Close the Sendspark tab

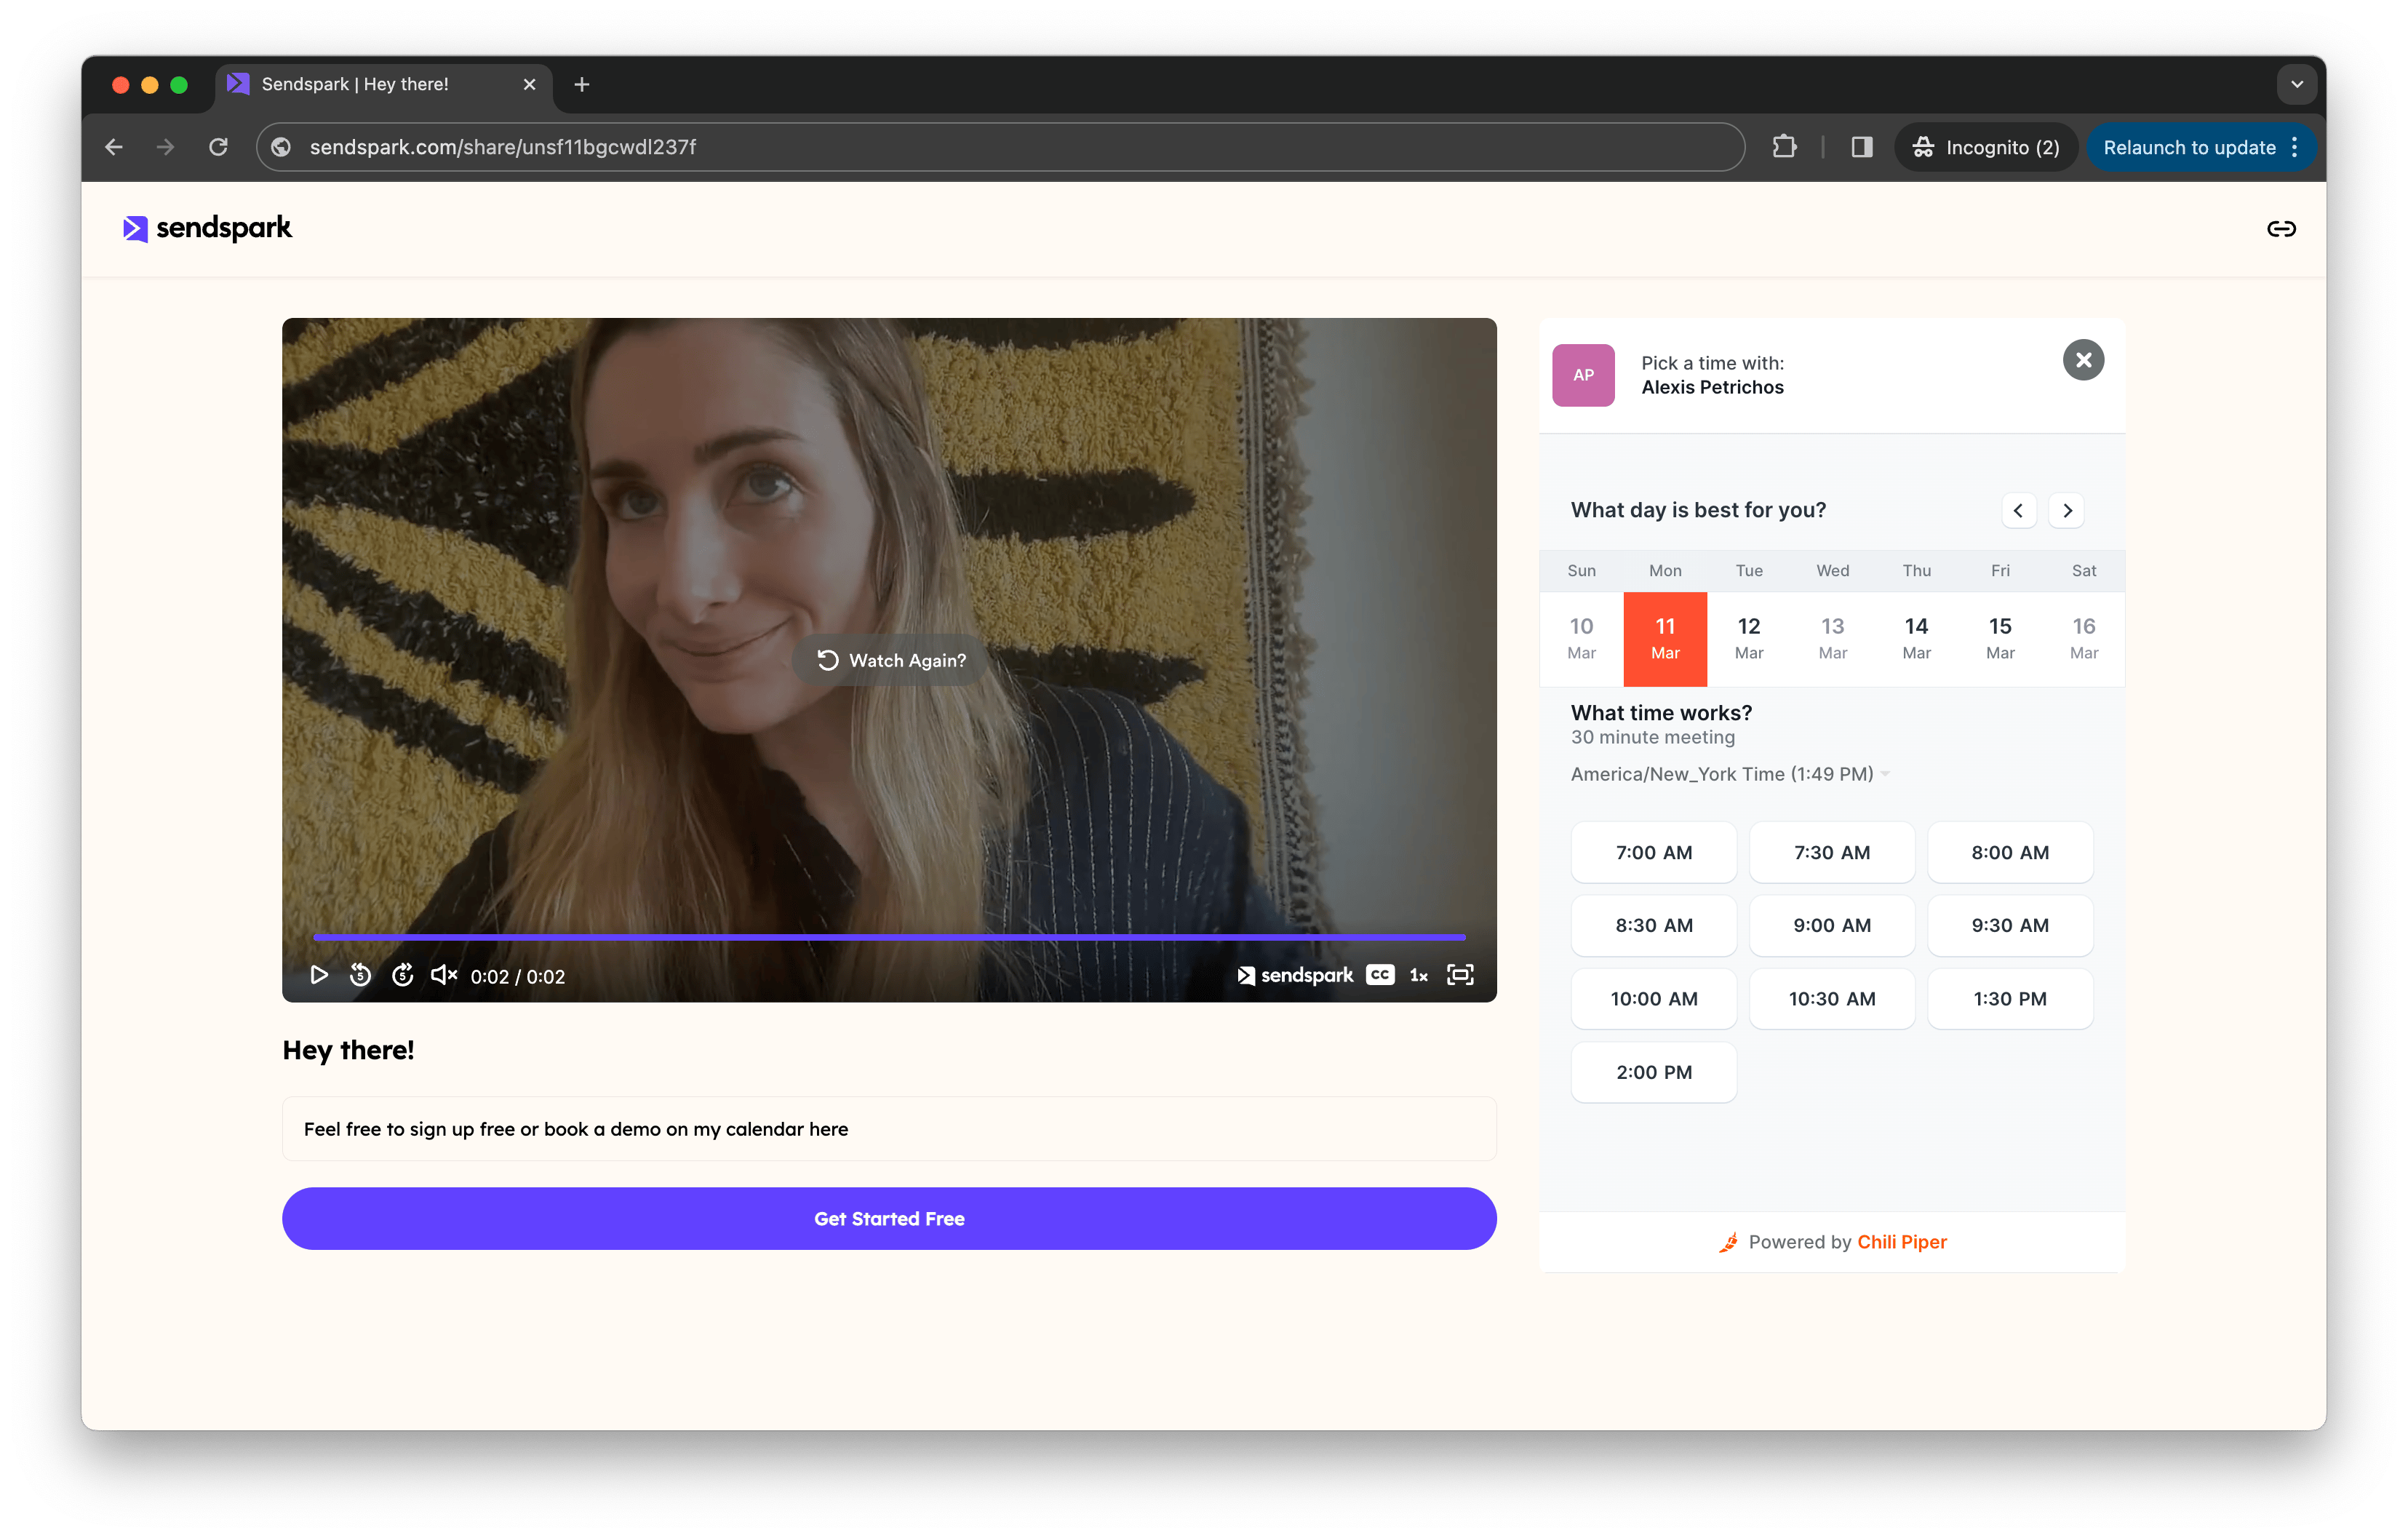[530, 85]
